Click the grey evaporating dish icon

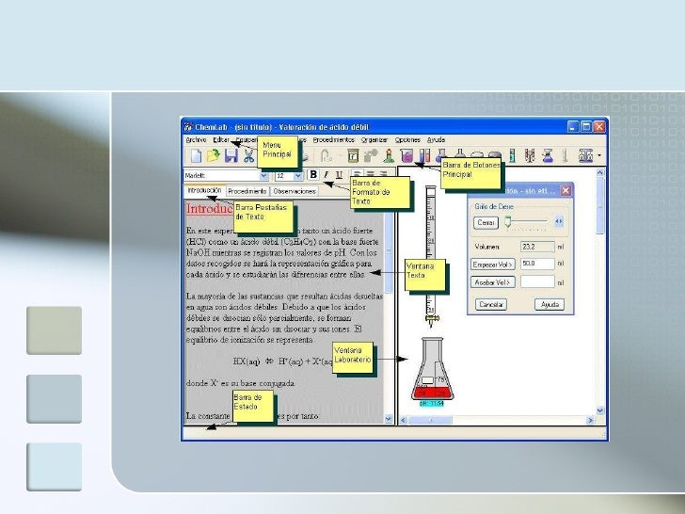[x=495, y=153]
